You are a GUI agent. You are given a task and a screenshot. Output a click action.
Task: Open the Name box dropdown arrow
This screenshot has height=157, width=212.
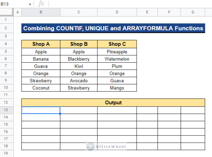click(30, 4)
